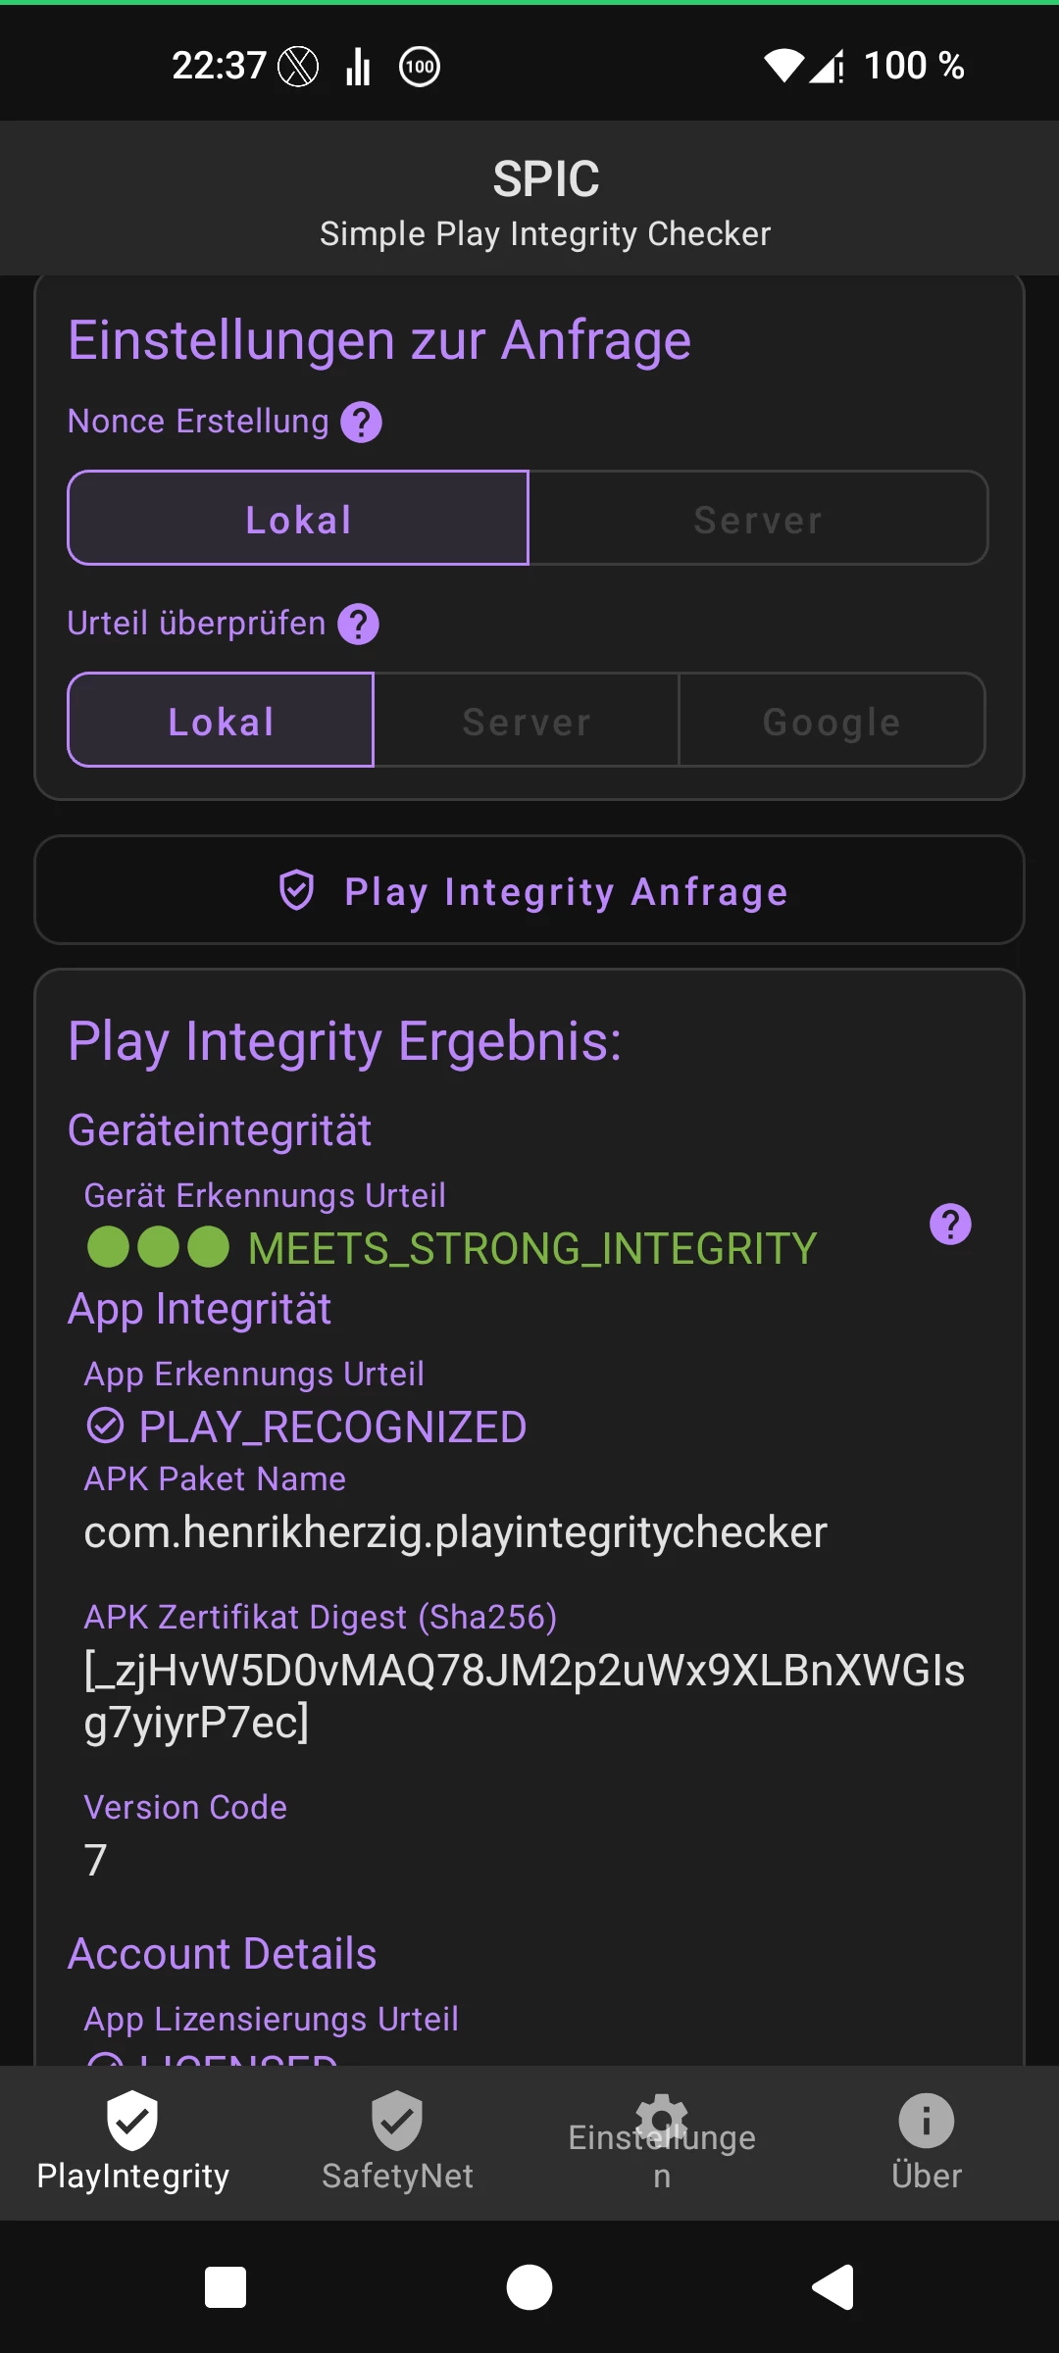Viewport: 1059px width, 2353px height.
Task: Tap the PLAY_RECOGNIZED app verdict
Action: pyautogui.click(x=331, y=1427)
